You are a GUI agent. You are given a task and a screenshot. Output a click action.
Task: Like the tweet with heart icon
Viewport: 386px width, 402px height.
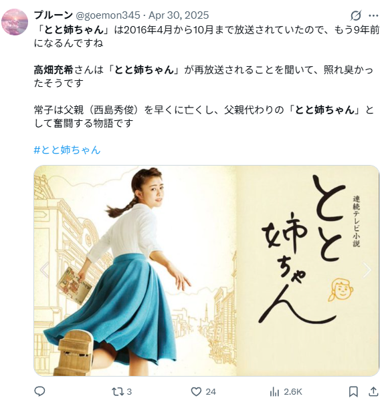click(196, 391)
